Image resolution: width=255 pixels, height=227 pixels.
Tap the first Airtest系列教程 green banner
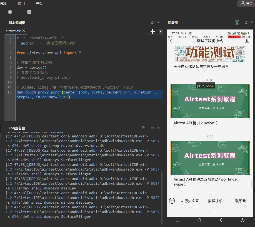(x=210, y=101)
